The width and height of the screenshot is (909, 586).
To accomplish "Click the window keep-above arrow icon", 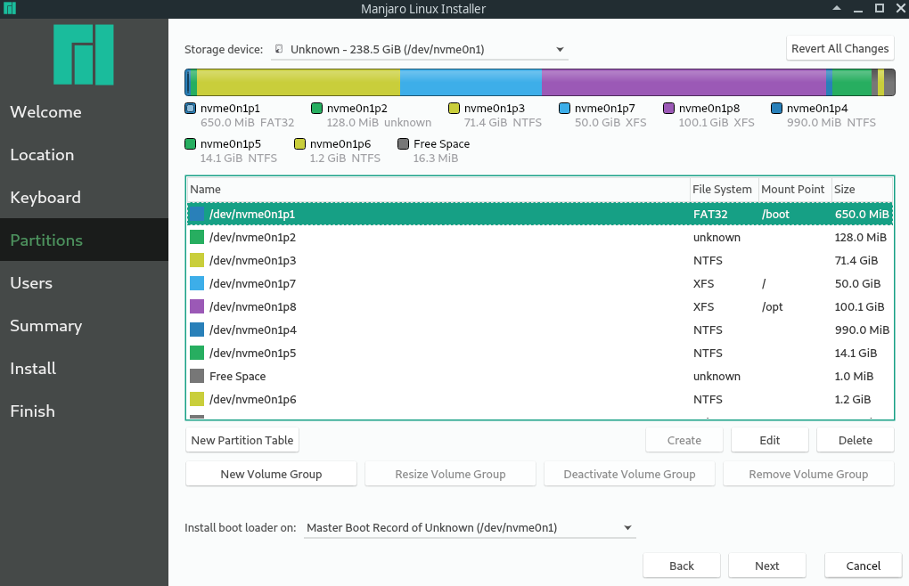I will pos(837,8).
